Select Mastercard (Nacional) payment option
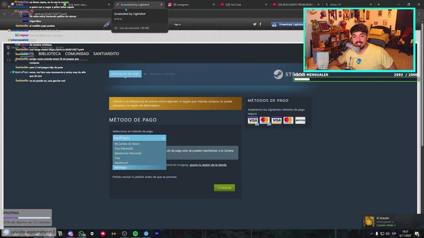424x238 pixels. pyautogui.click(x=139, y=153)
